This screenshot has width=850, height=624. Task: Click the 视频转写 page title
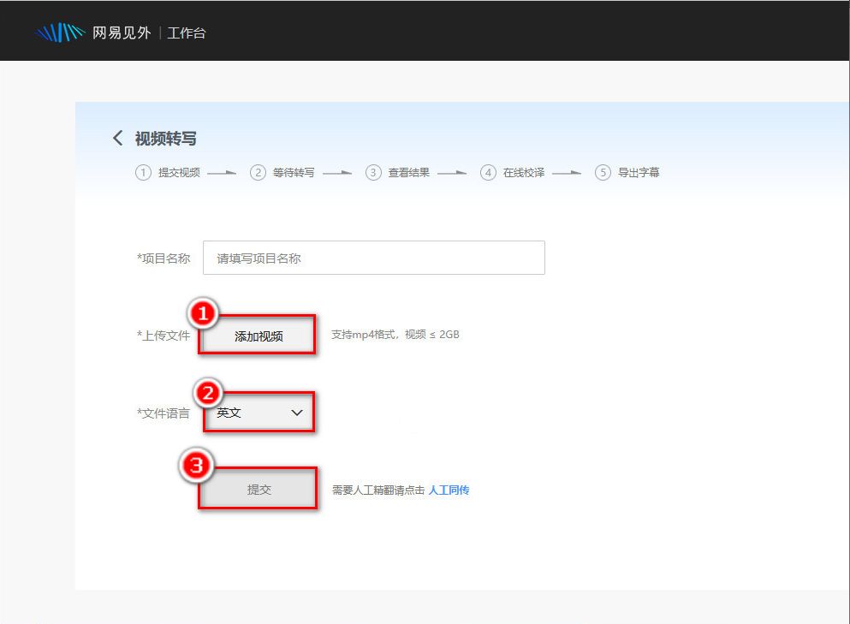pos(165,139)
